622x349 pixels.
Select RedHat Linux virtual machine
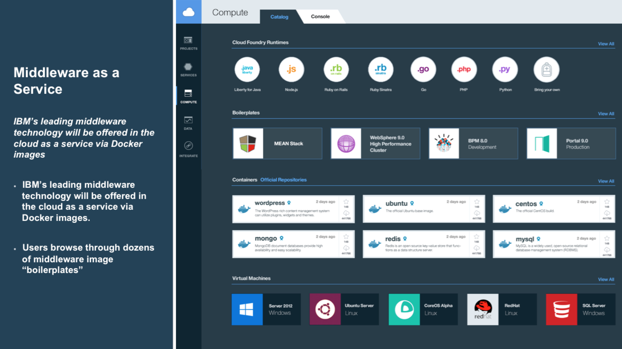pyautogui.click(x=502, y=309)
